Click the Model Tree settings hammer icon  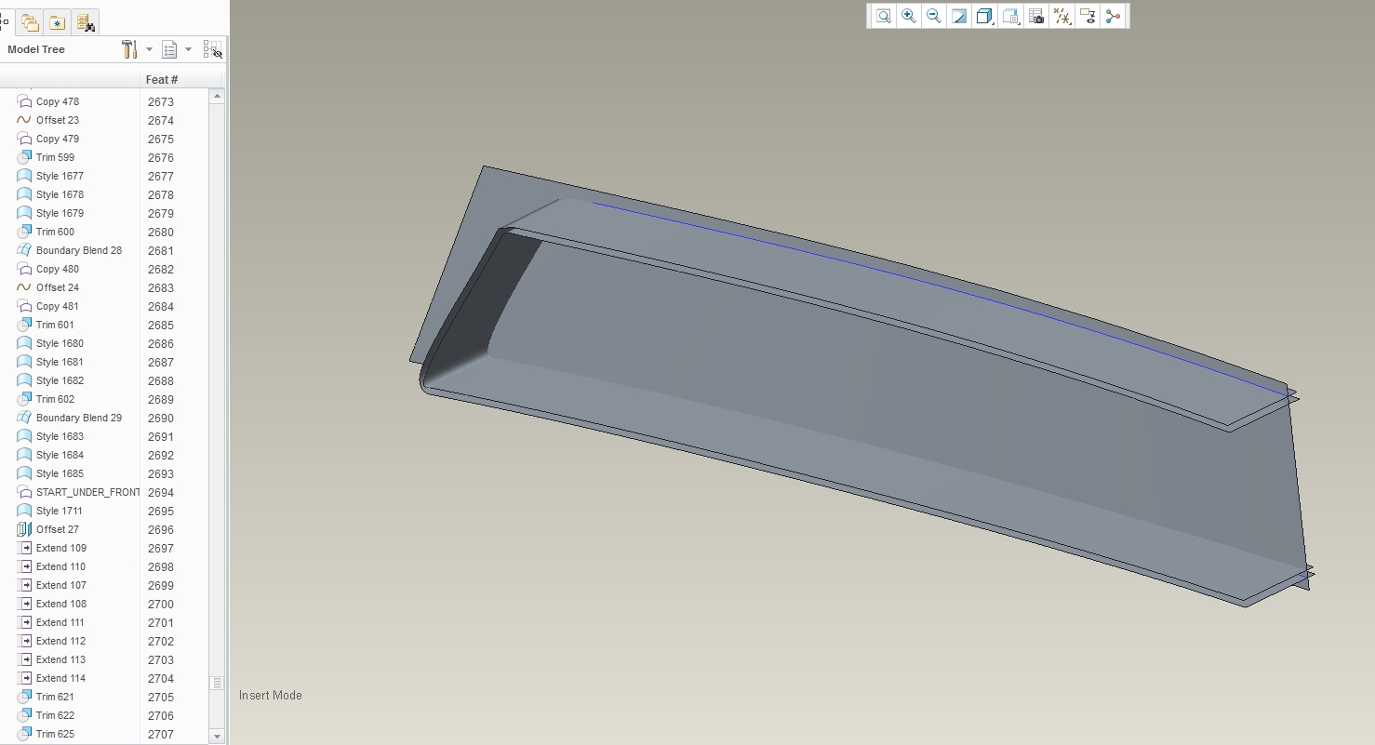click(x=129, y=49)
